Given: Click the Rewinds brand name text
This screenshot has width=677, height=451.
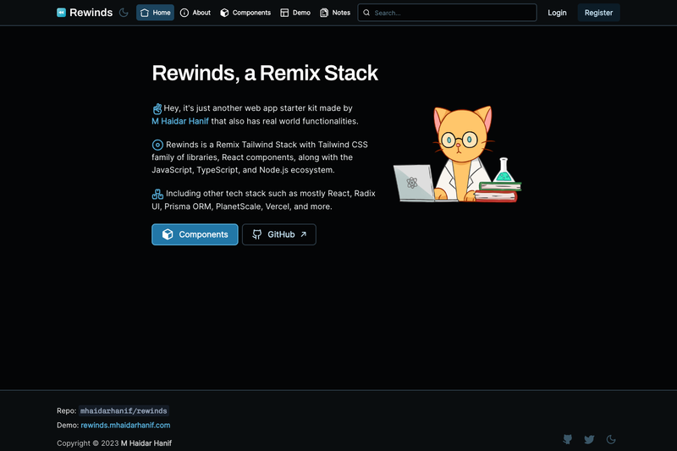Looking at the screenshot, I should [91, 13].
